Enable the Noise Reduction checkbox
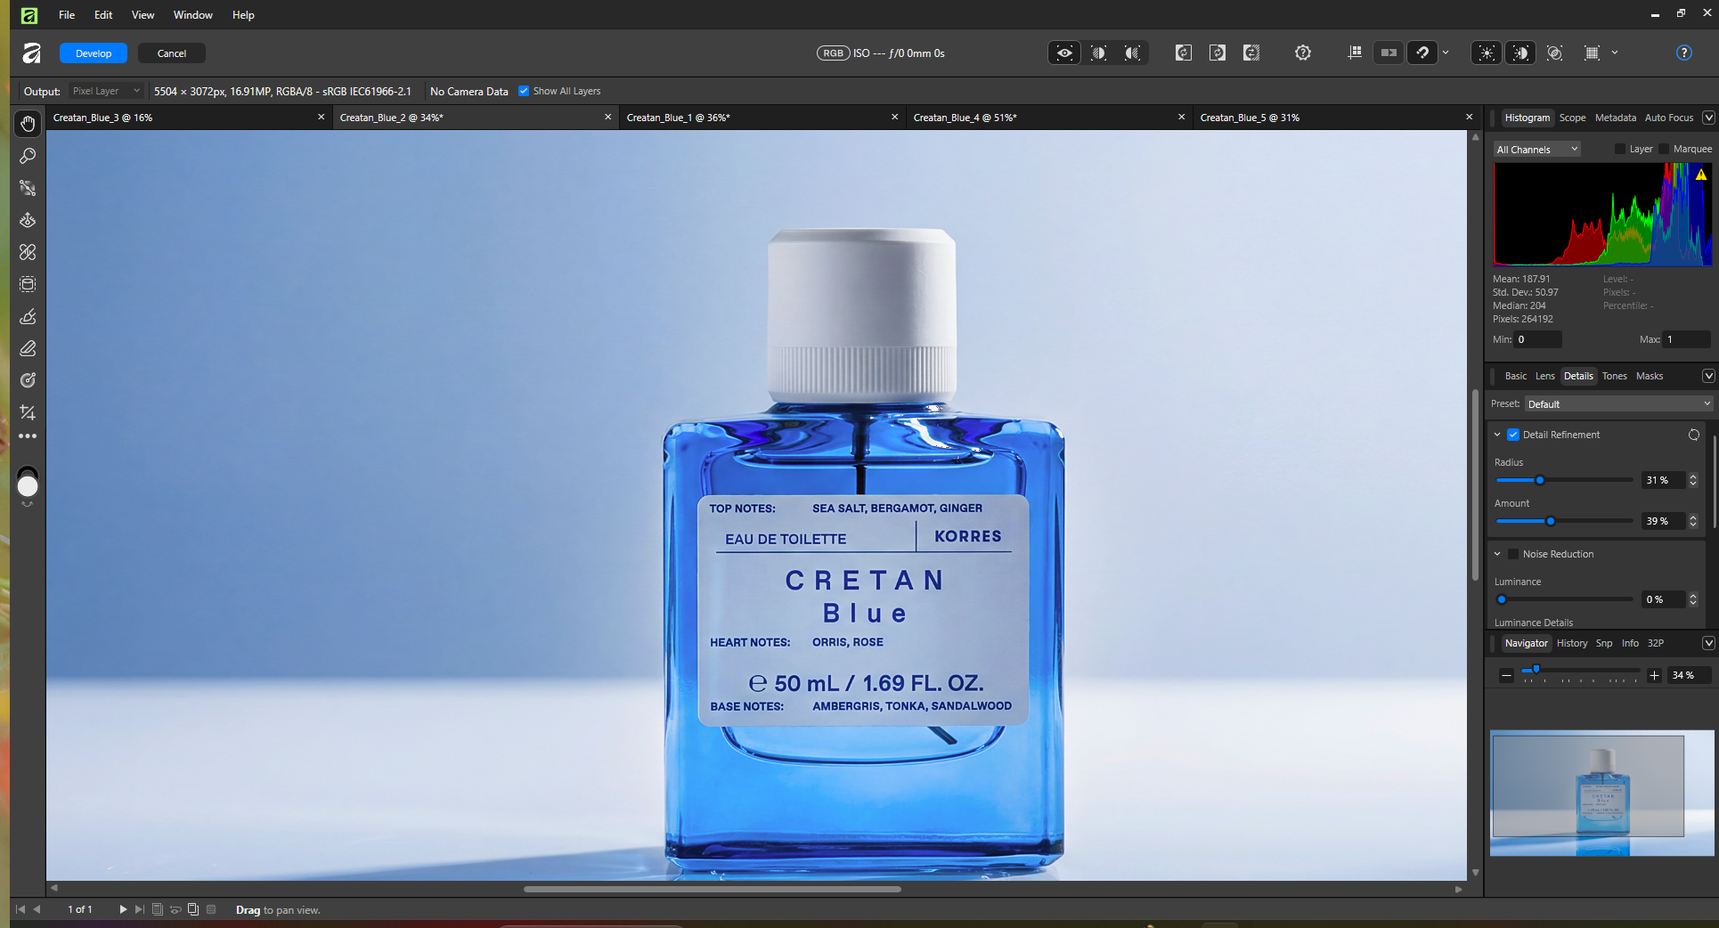 1513,554
